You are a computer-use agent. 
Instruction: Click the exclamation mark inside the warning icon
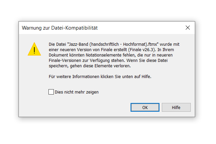(x=34, y=50)
